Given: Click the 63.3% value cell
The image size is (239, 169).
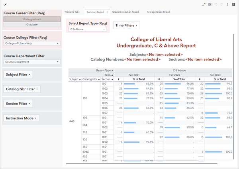Looking at the screenshot, I should tap(150, 84).
